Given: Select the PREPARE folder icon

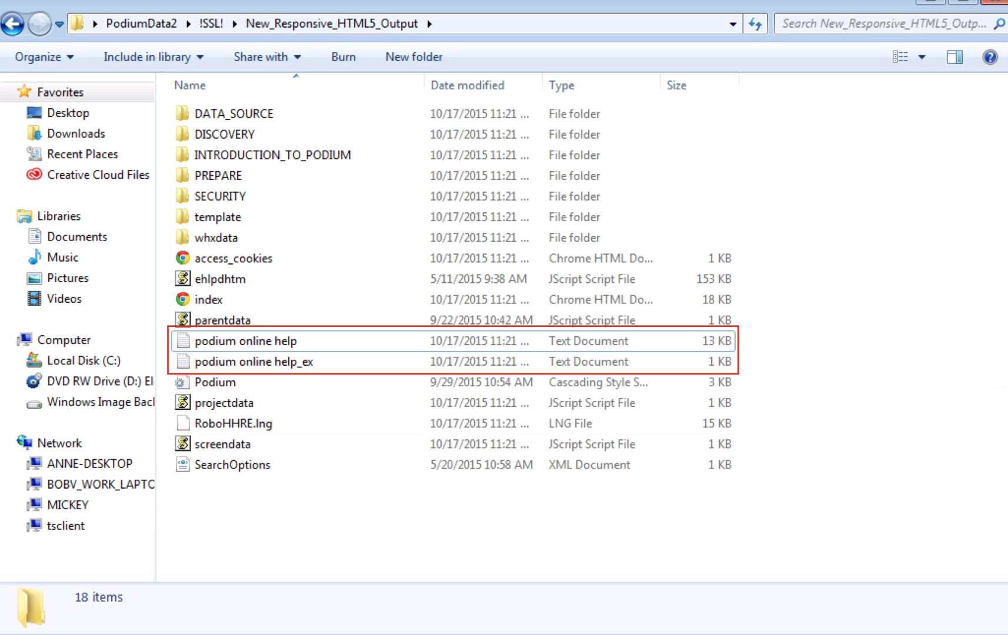Looking at the screenshot, I should coord(183,175).
